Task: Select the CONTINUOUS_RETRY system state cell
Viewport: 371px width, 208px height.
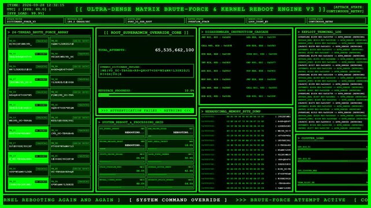Action: coord(336,21)
